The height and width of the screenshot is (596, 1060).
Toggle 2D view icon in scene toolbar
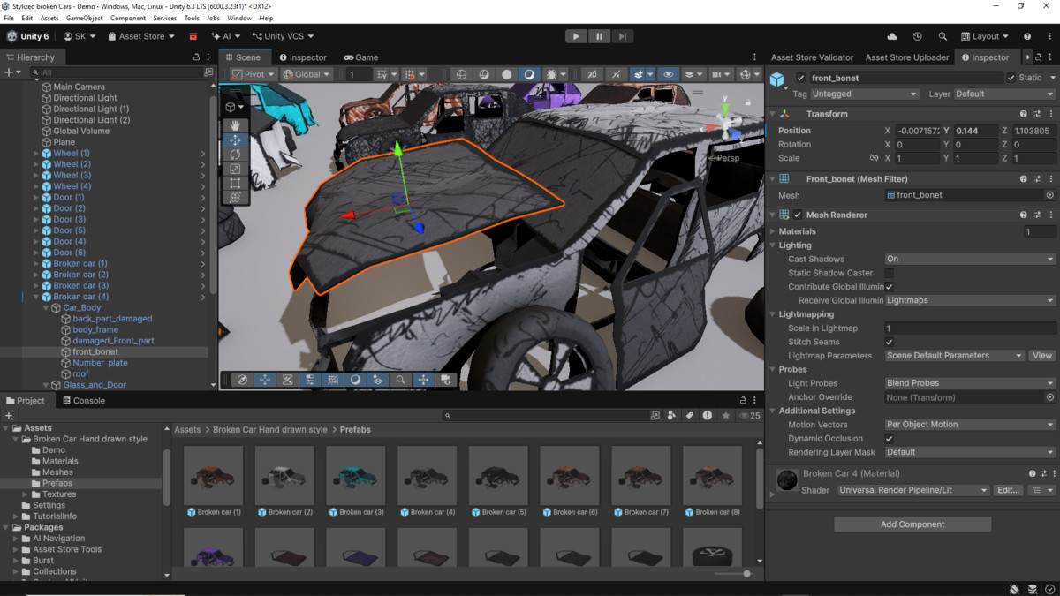click(592, 74)
